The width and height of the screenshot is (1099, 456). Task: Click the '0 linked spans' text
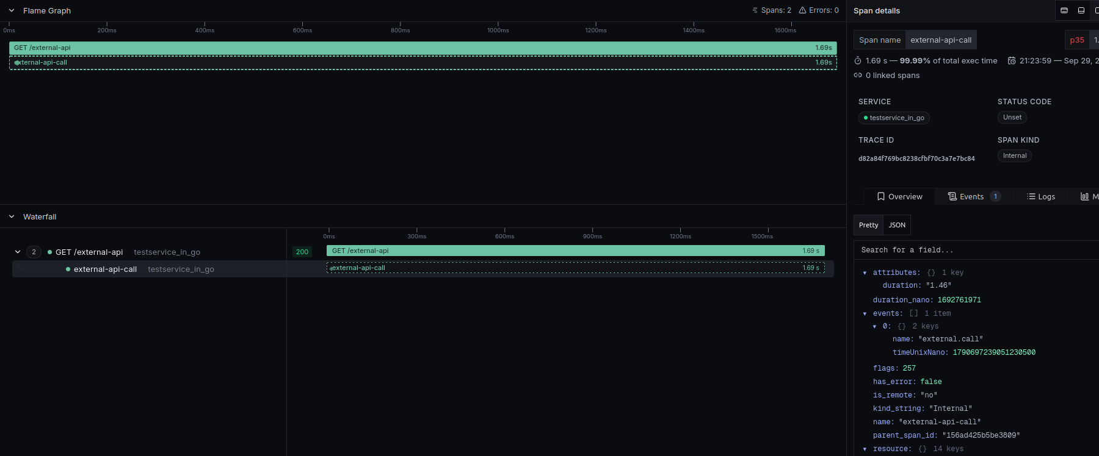click(x=893, y=76)
